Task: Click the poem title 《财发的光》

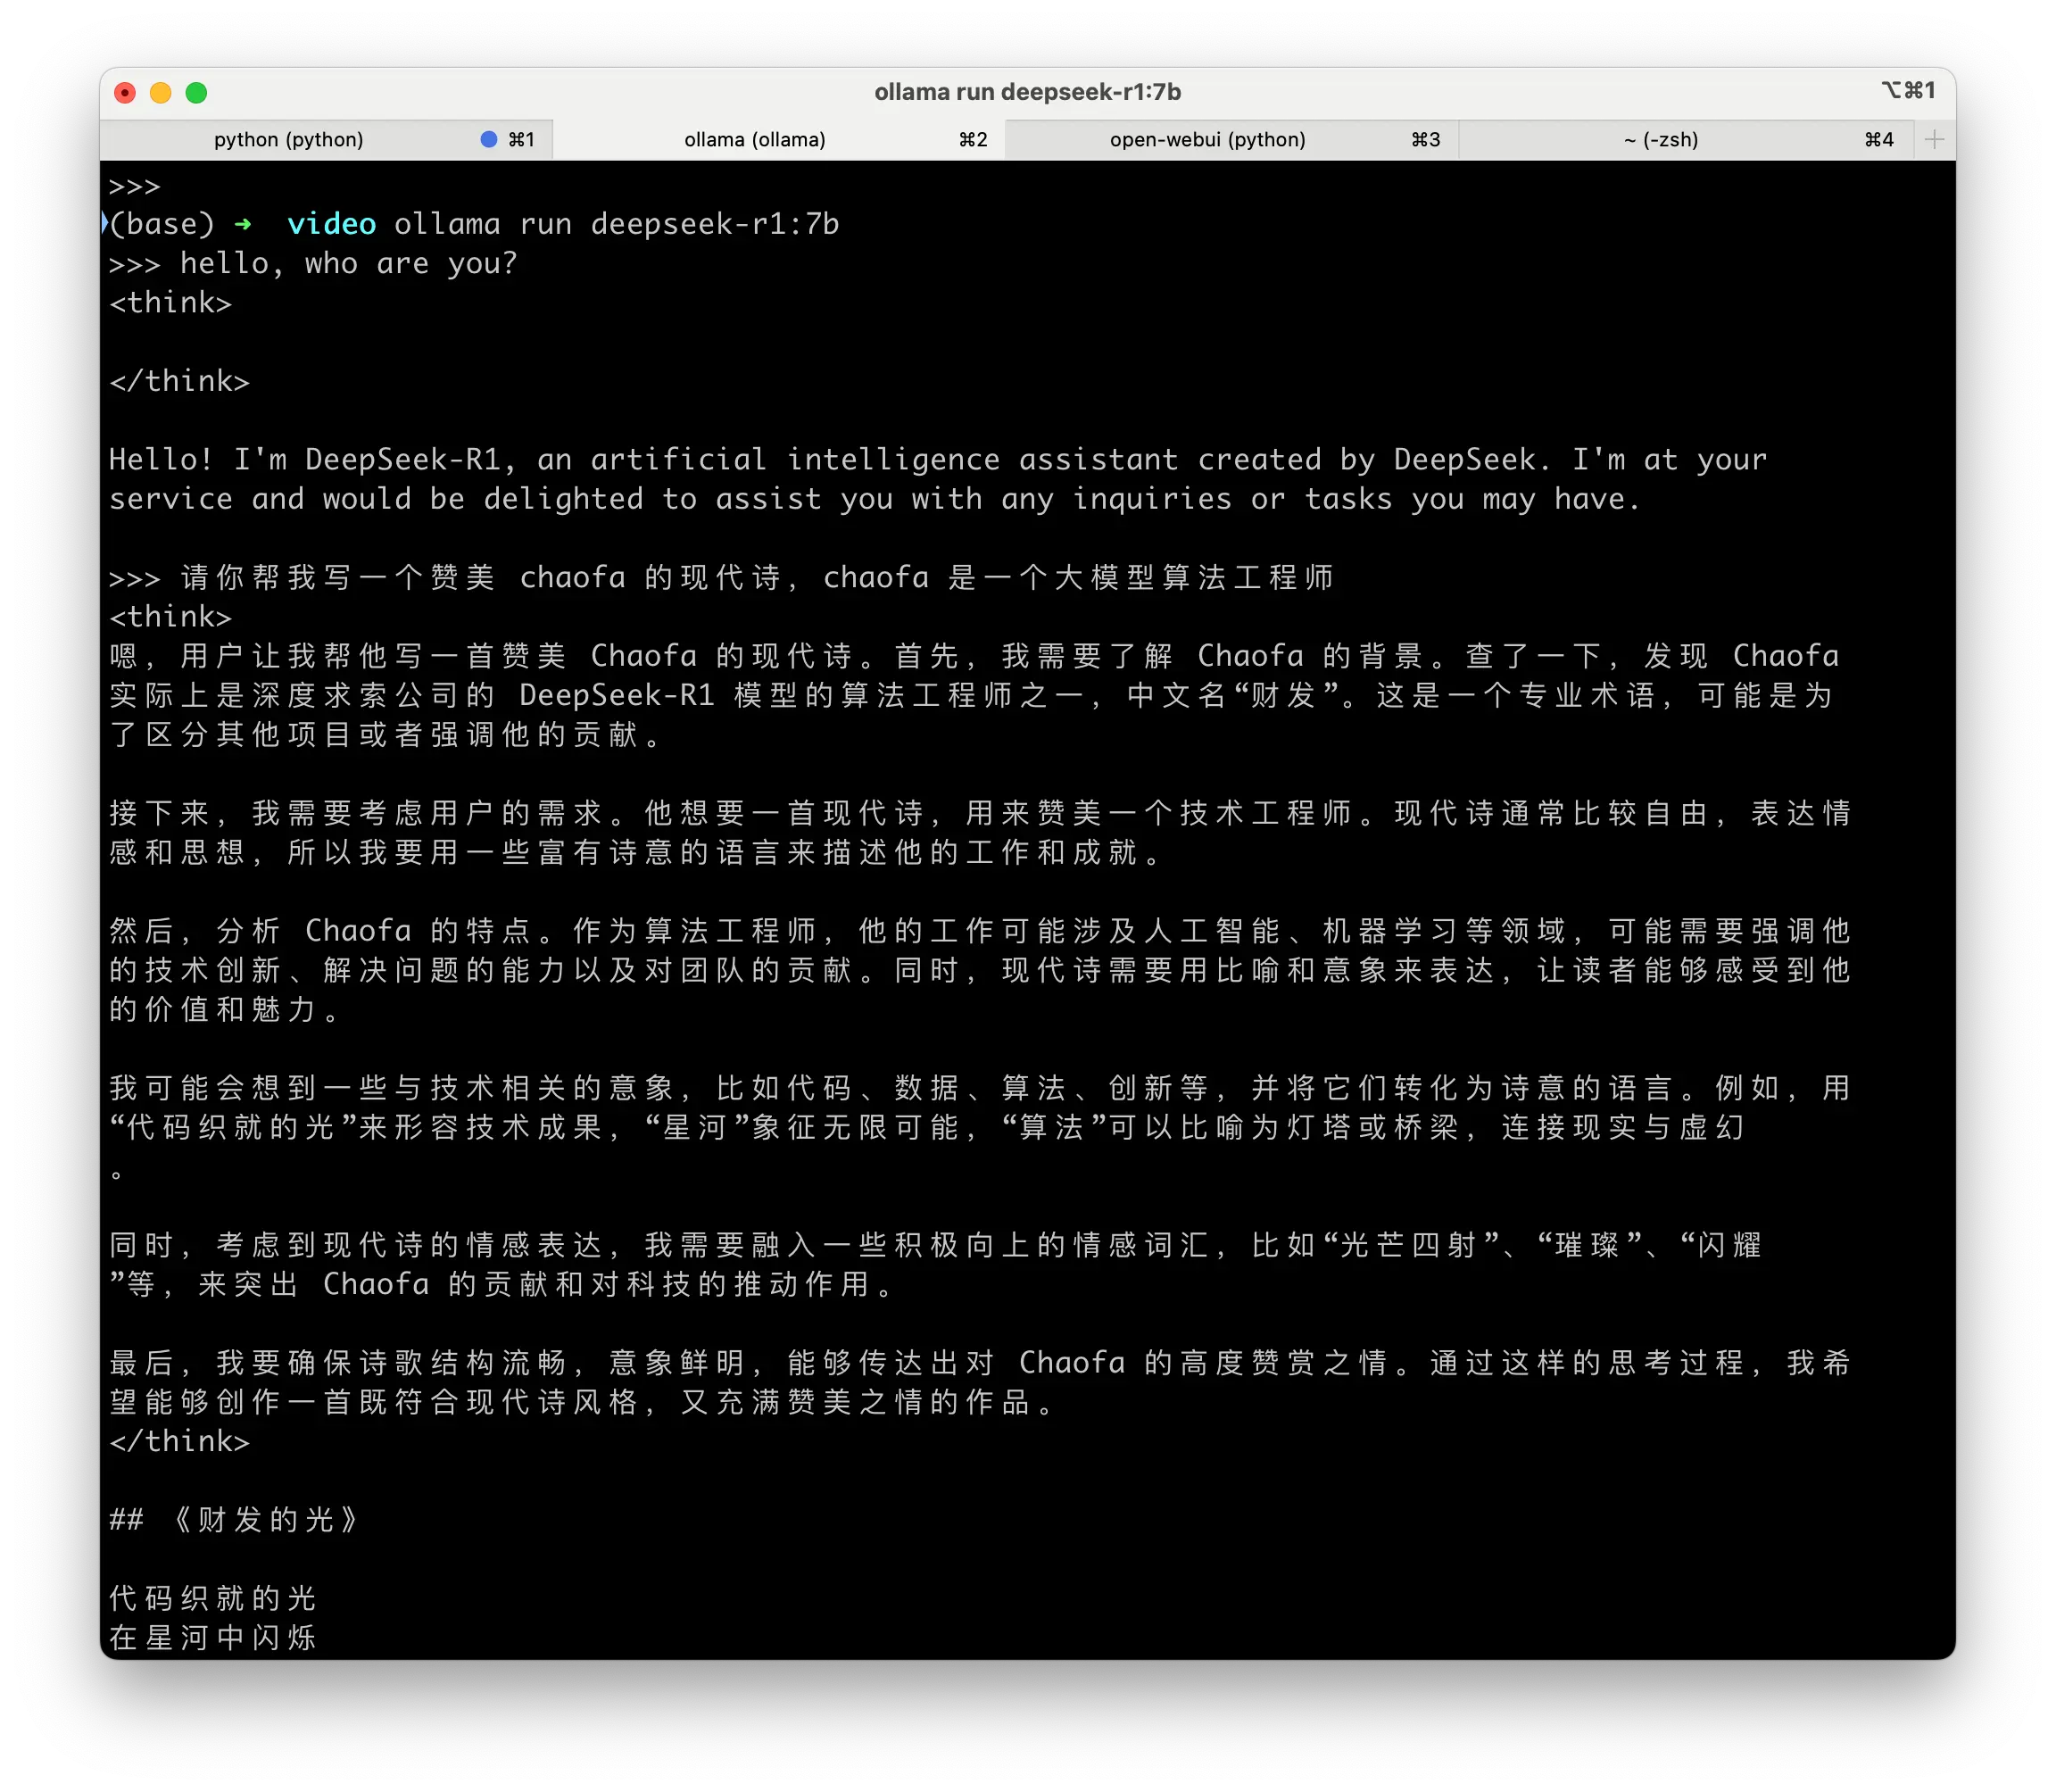Action: pos(267,1519)
